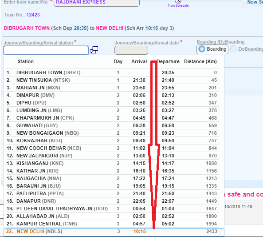The image size is (263, 237).
Task: Choose NEW TINSUKIA (NTSK) station row
Action: click(x=113, y=80)
